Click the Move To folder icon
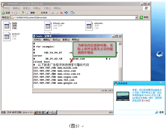This screenshot has height=132, width=166. (52, 13)
